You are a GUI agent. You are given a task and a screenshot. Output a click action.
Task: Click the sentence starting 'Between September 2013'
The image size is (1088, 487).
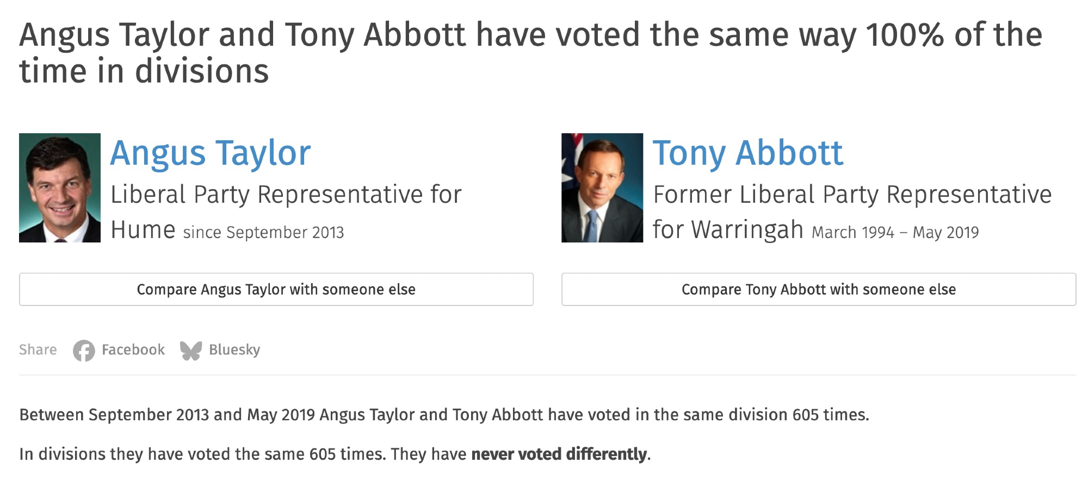click(x=444, y=415)
